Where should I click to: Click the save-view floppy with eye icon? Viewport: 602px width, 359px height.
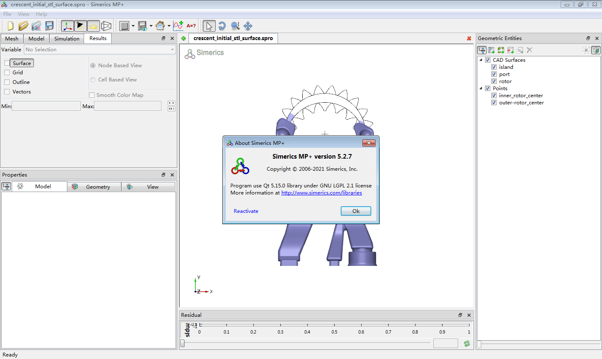tap(142, 26)
